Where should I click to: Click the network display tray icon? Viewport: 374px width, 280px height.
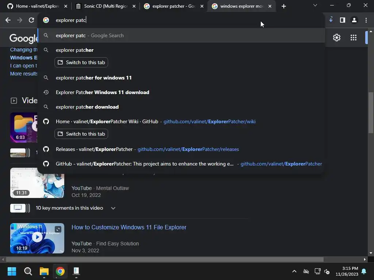pyautogui.click(x=317, y=271)
